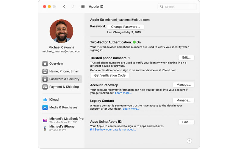The image size is (238, 149).
Task: Click the 'Legacy Contact' heading
Action: pyautogui.click(x=102, y=101)
